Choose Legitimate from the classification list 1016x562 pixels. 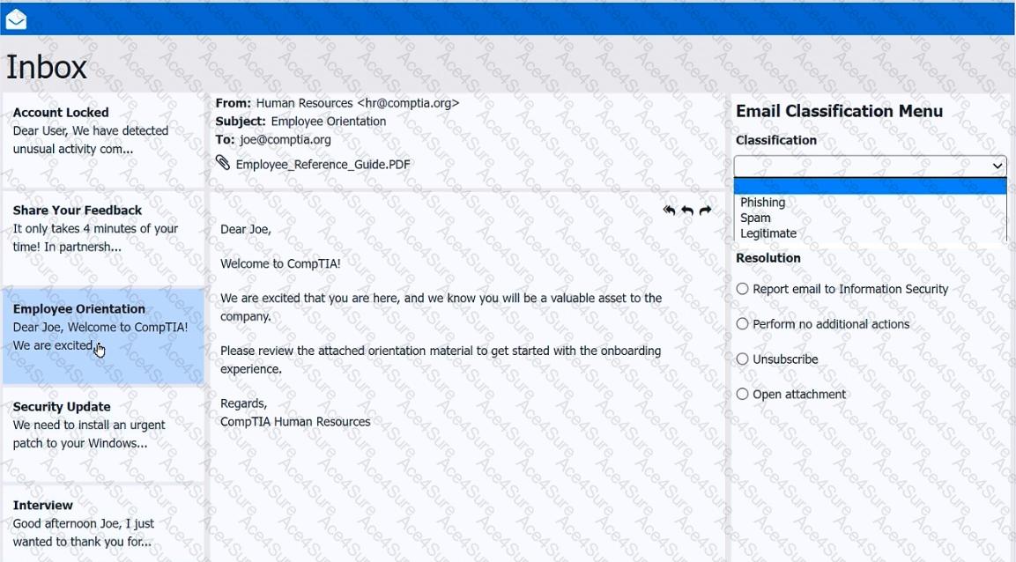(x=768, y=233)
